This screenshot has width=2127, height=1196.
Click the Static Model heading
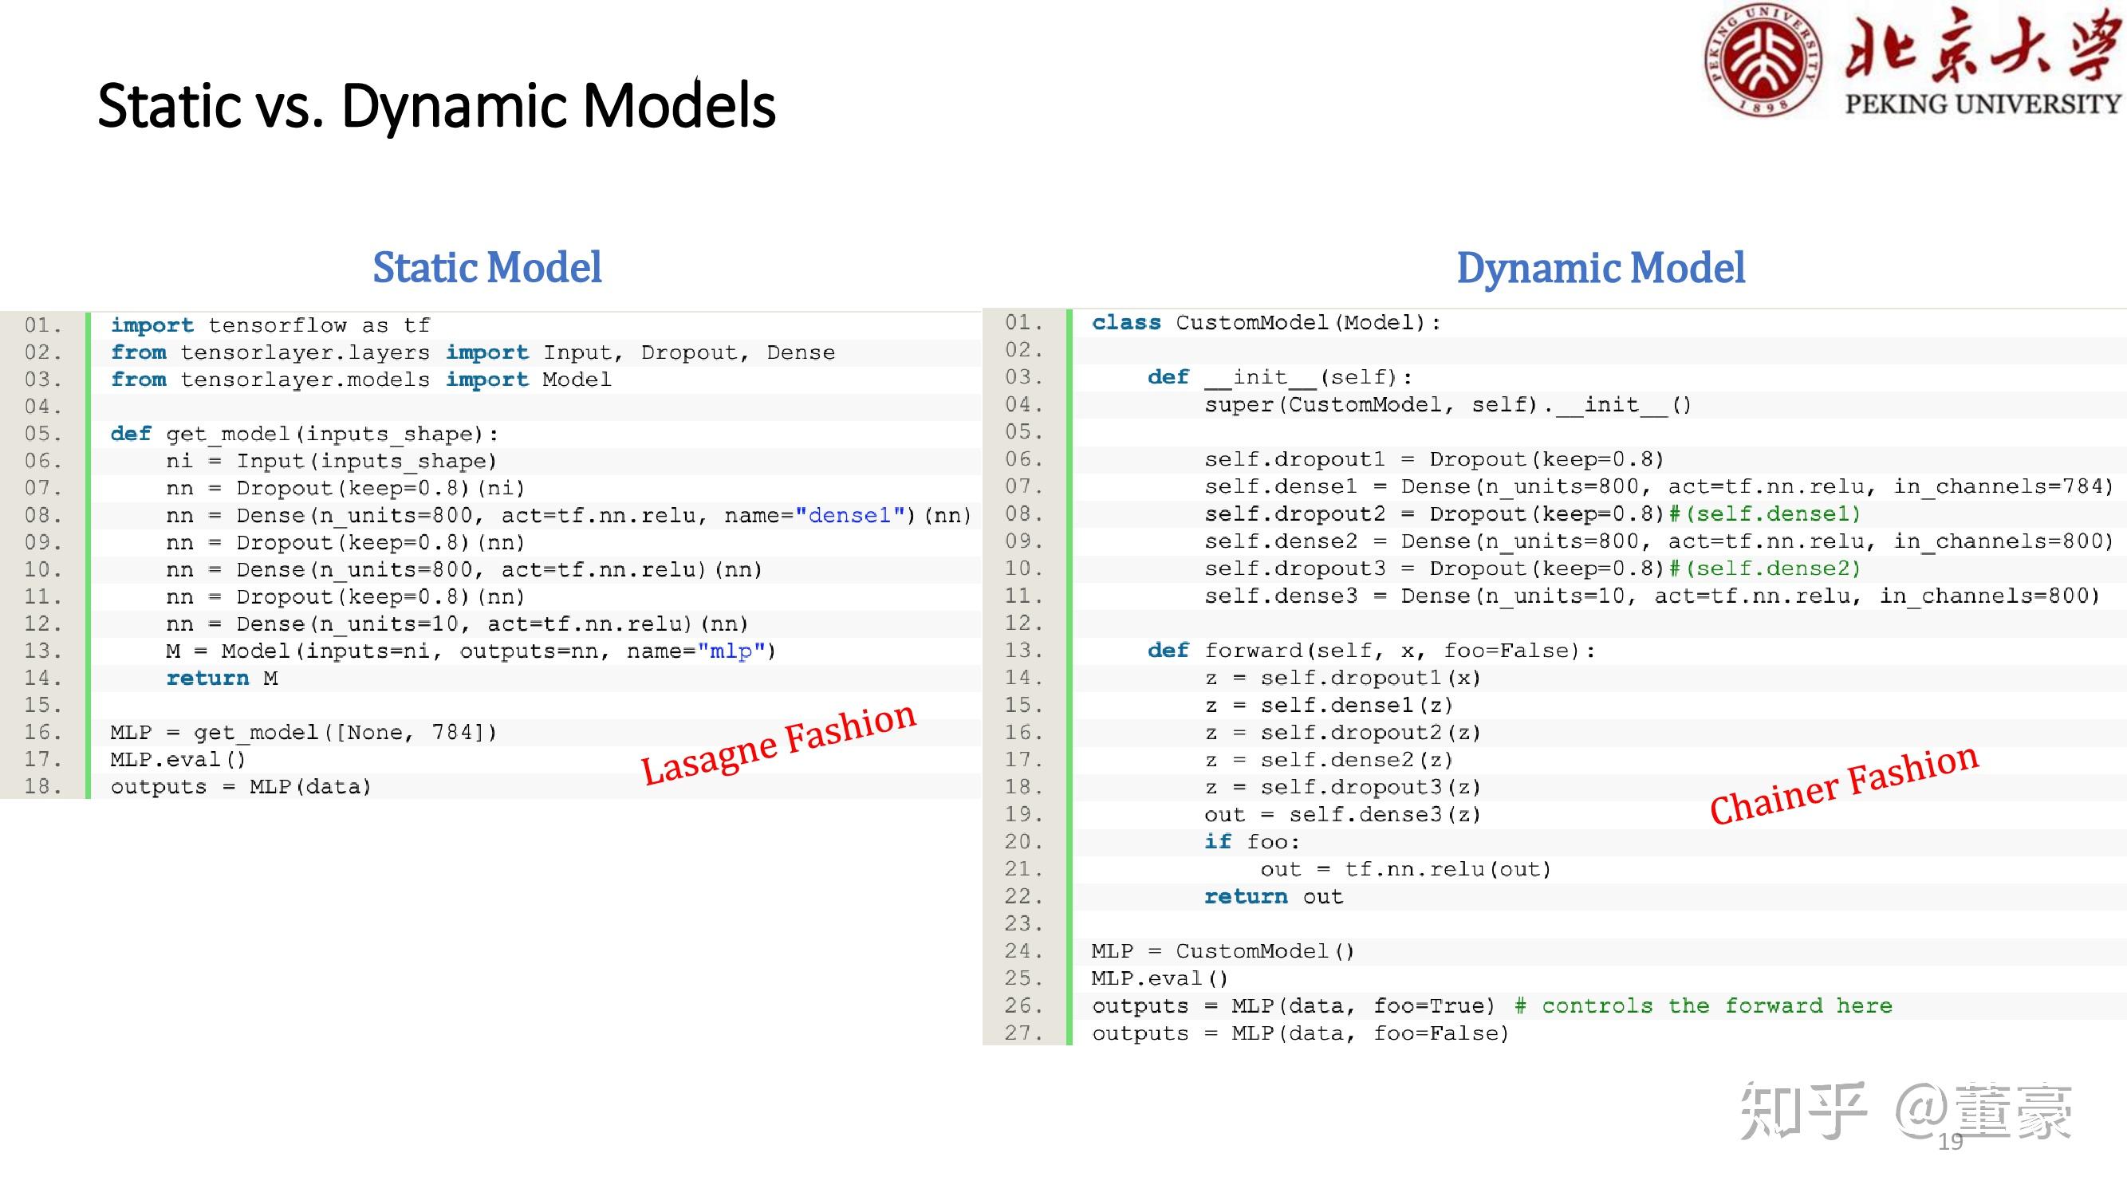(487, 267)
